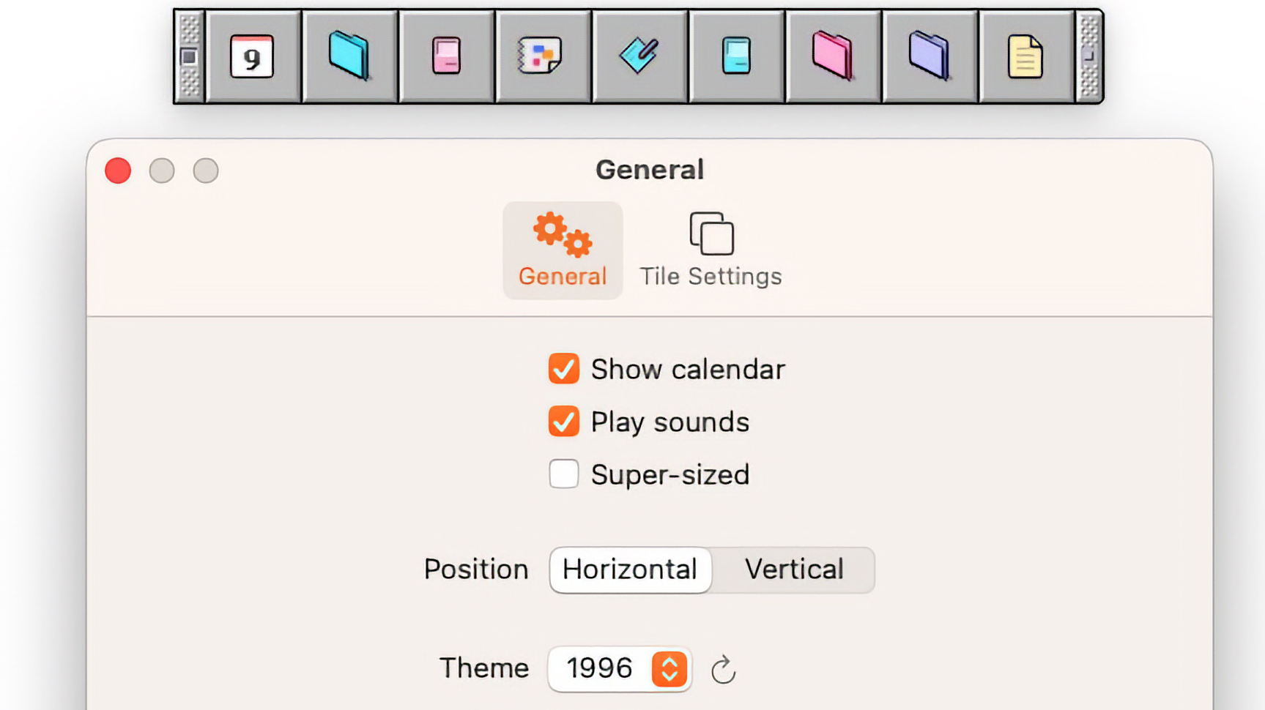
Task: Launch the teal Macintosh tile
Action: tap(736, 56)
